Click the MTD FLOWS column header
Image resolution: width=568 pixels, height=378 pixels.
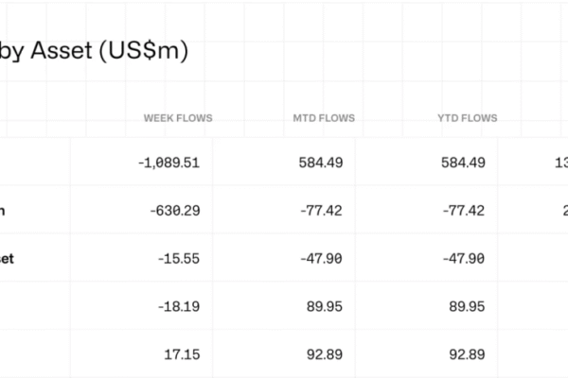tap(324, 118)
